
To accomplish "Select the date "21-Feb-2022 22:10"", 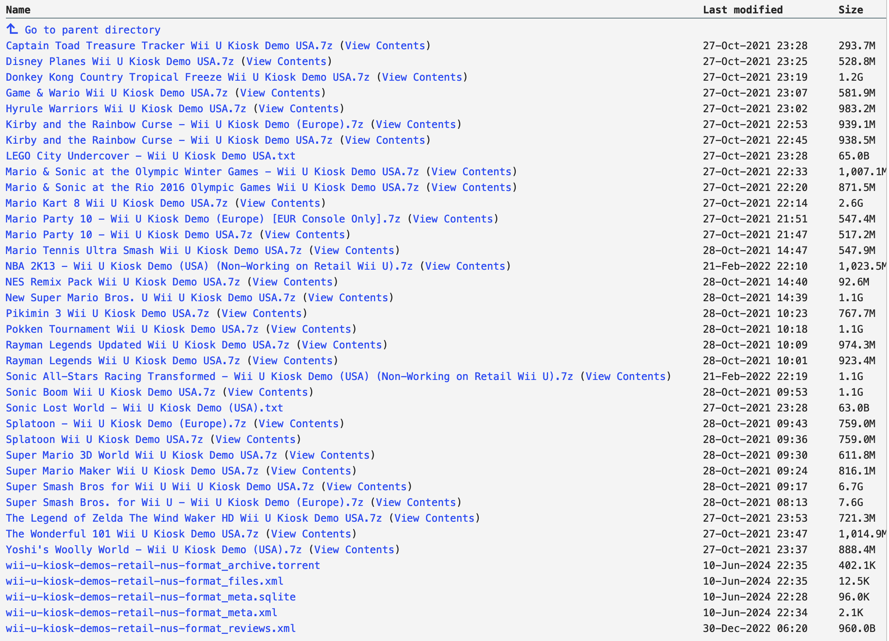I will click(756, 266).
